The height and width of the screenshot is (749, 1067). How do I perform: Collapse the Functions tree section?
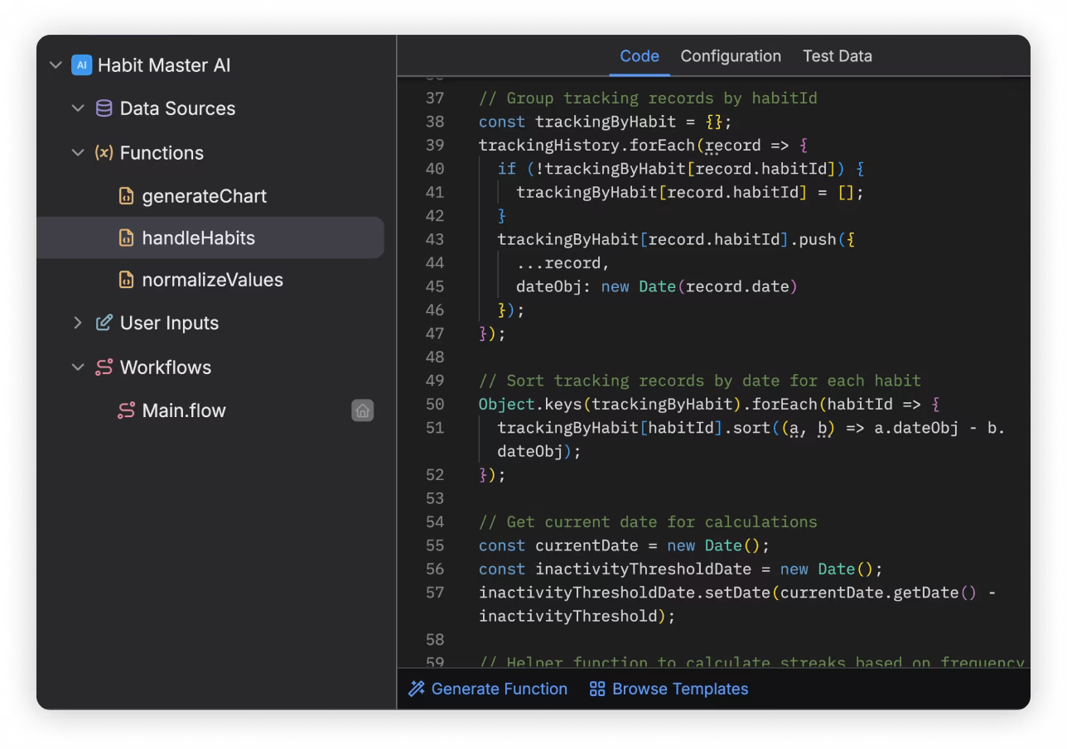click(77, 152)
